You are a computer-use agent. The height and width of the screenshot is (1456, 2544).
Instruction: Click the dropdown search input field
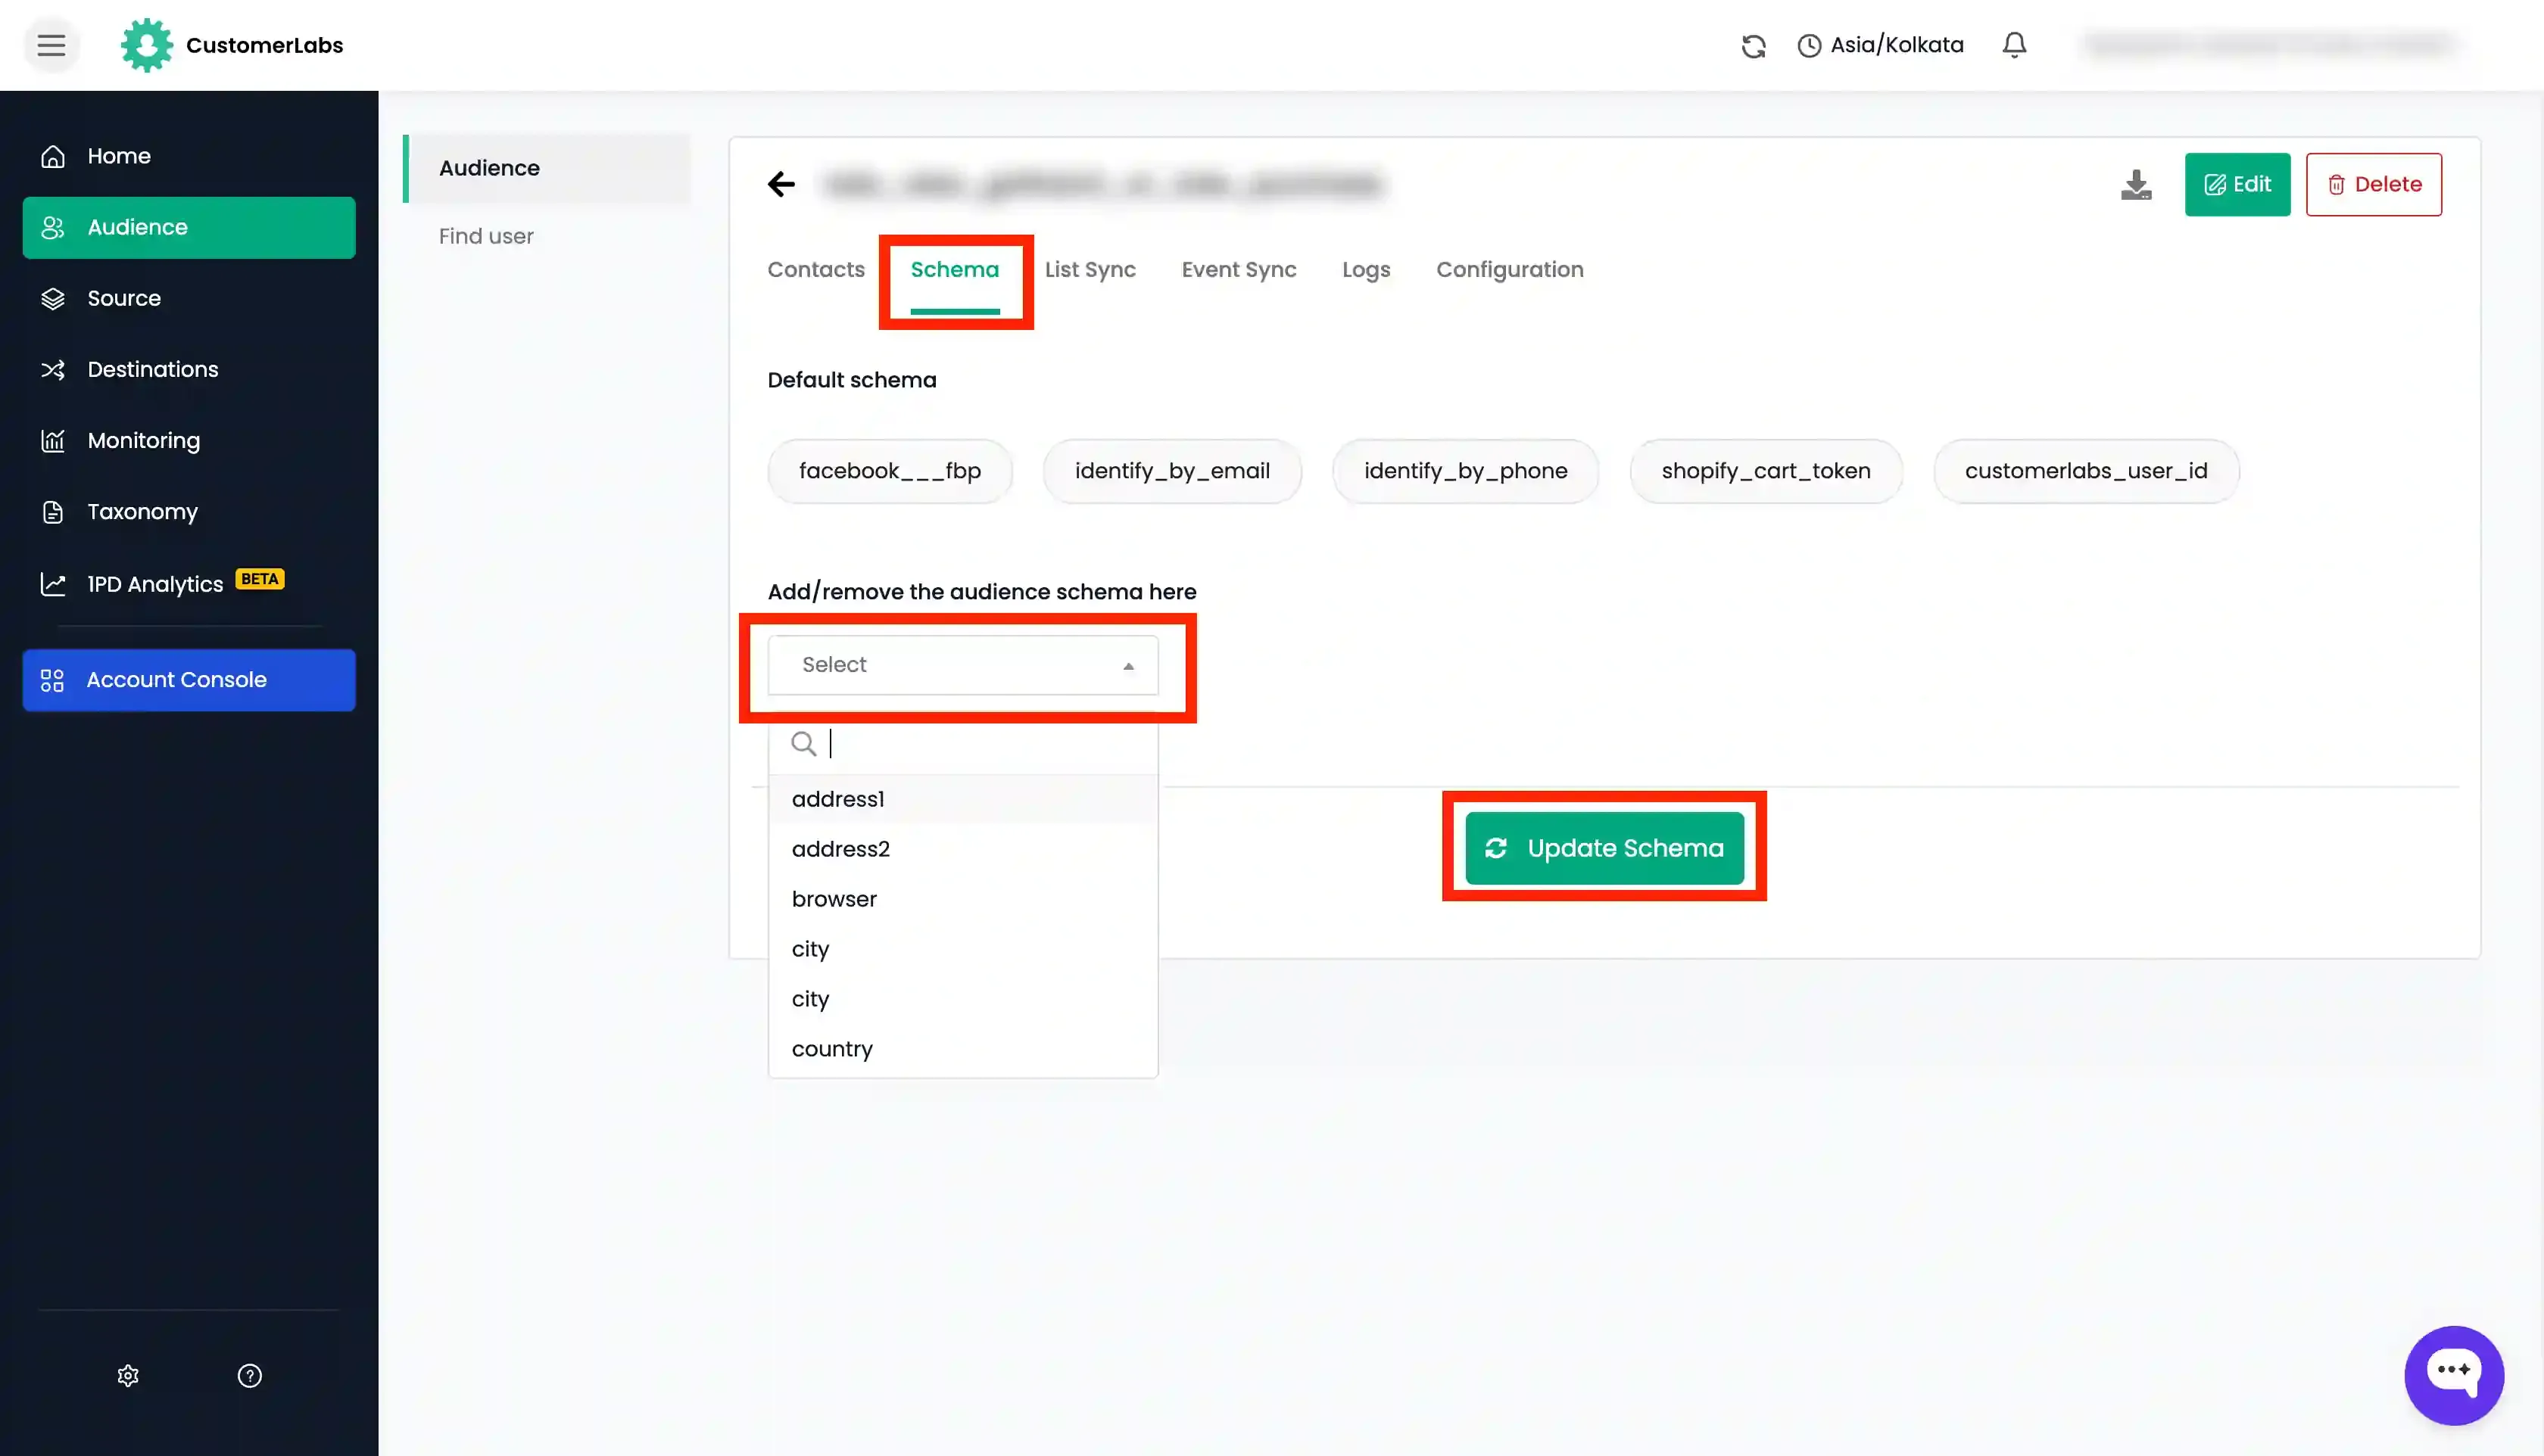pyautogui.click(x=962, y=744)
